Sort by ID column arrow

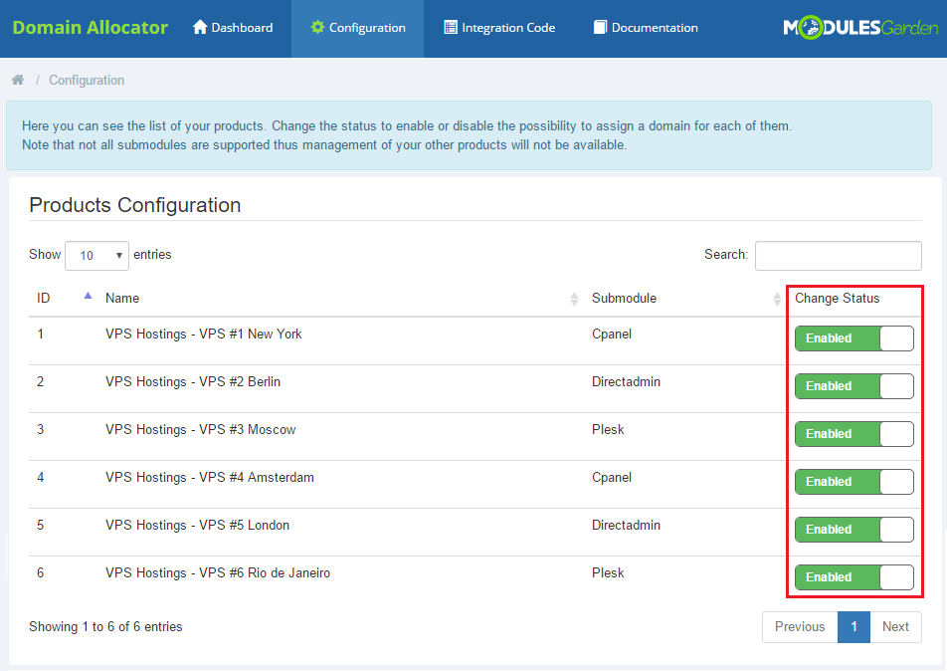tap(88, 296)
